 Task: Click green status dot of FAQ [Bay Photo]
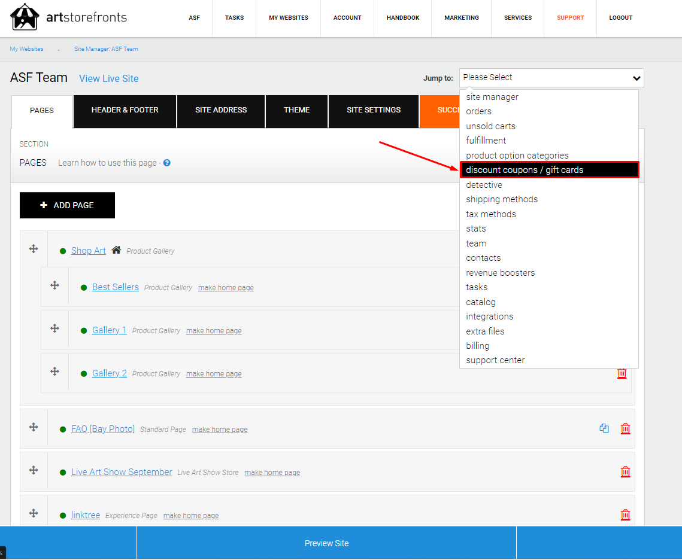pos(63,429)
